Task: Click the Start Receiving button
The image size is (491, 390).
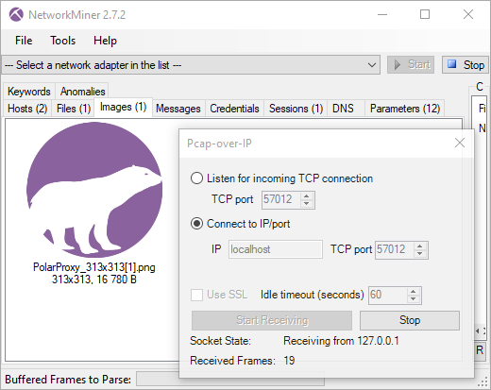Action: click(272, 320)
